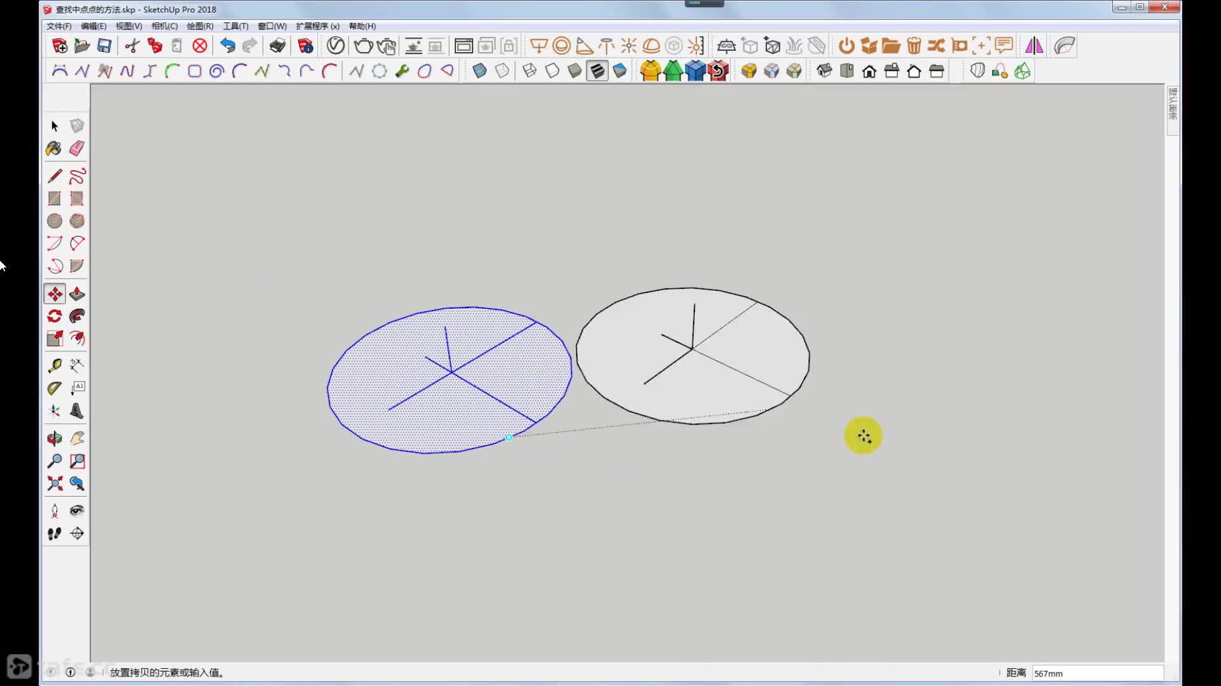Screen dimensions: 1221x686
Task: Select the Rectangle tool
Action: pos(55,199)
